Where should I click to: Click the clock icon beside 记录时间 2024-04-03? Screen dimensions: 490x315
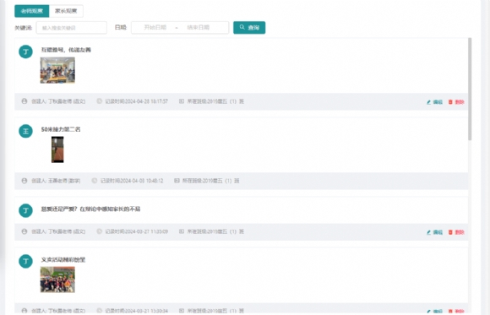(x=95, y=181)
